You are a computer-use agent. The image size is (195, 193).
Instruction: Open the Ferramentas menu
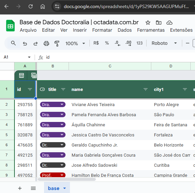[151, 30]
